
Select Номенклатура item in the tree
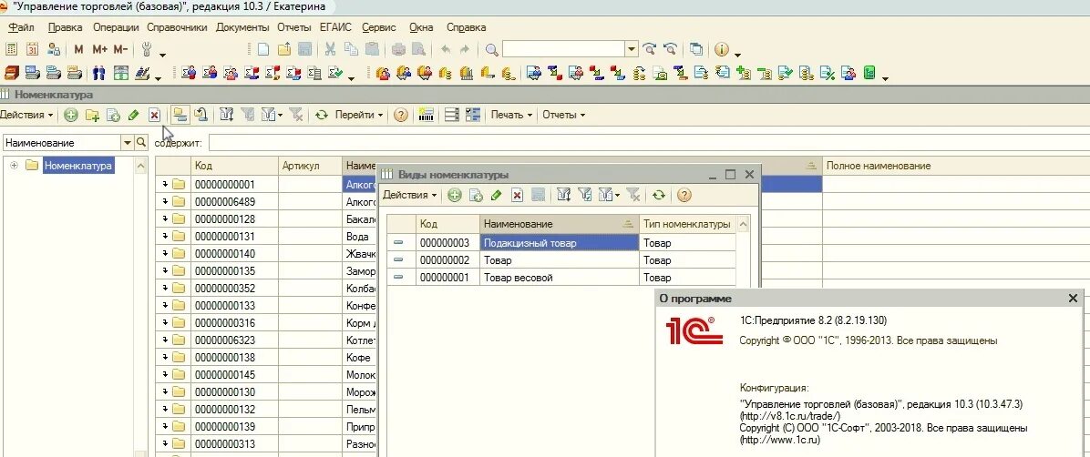(x=77, y=166)
